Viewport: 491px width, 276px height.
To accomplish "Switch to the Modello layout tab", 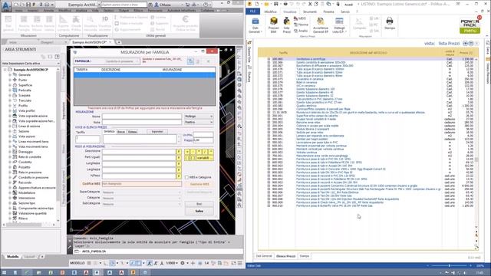I will (x=13, y=257).
